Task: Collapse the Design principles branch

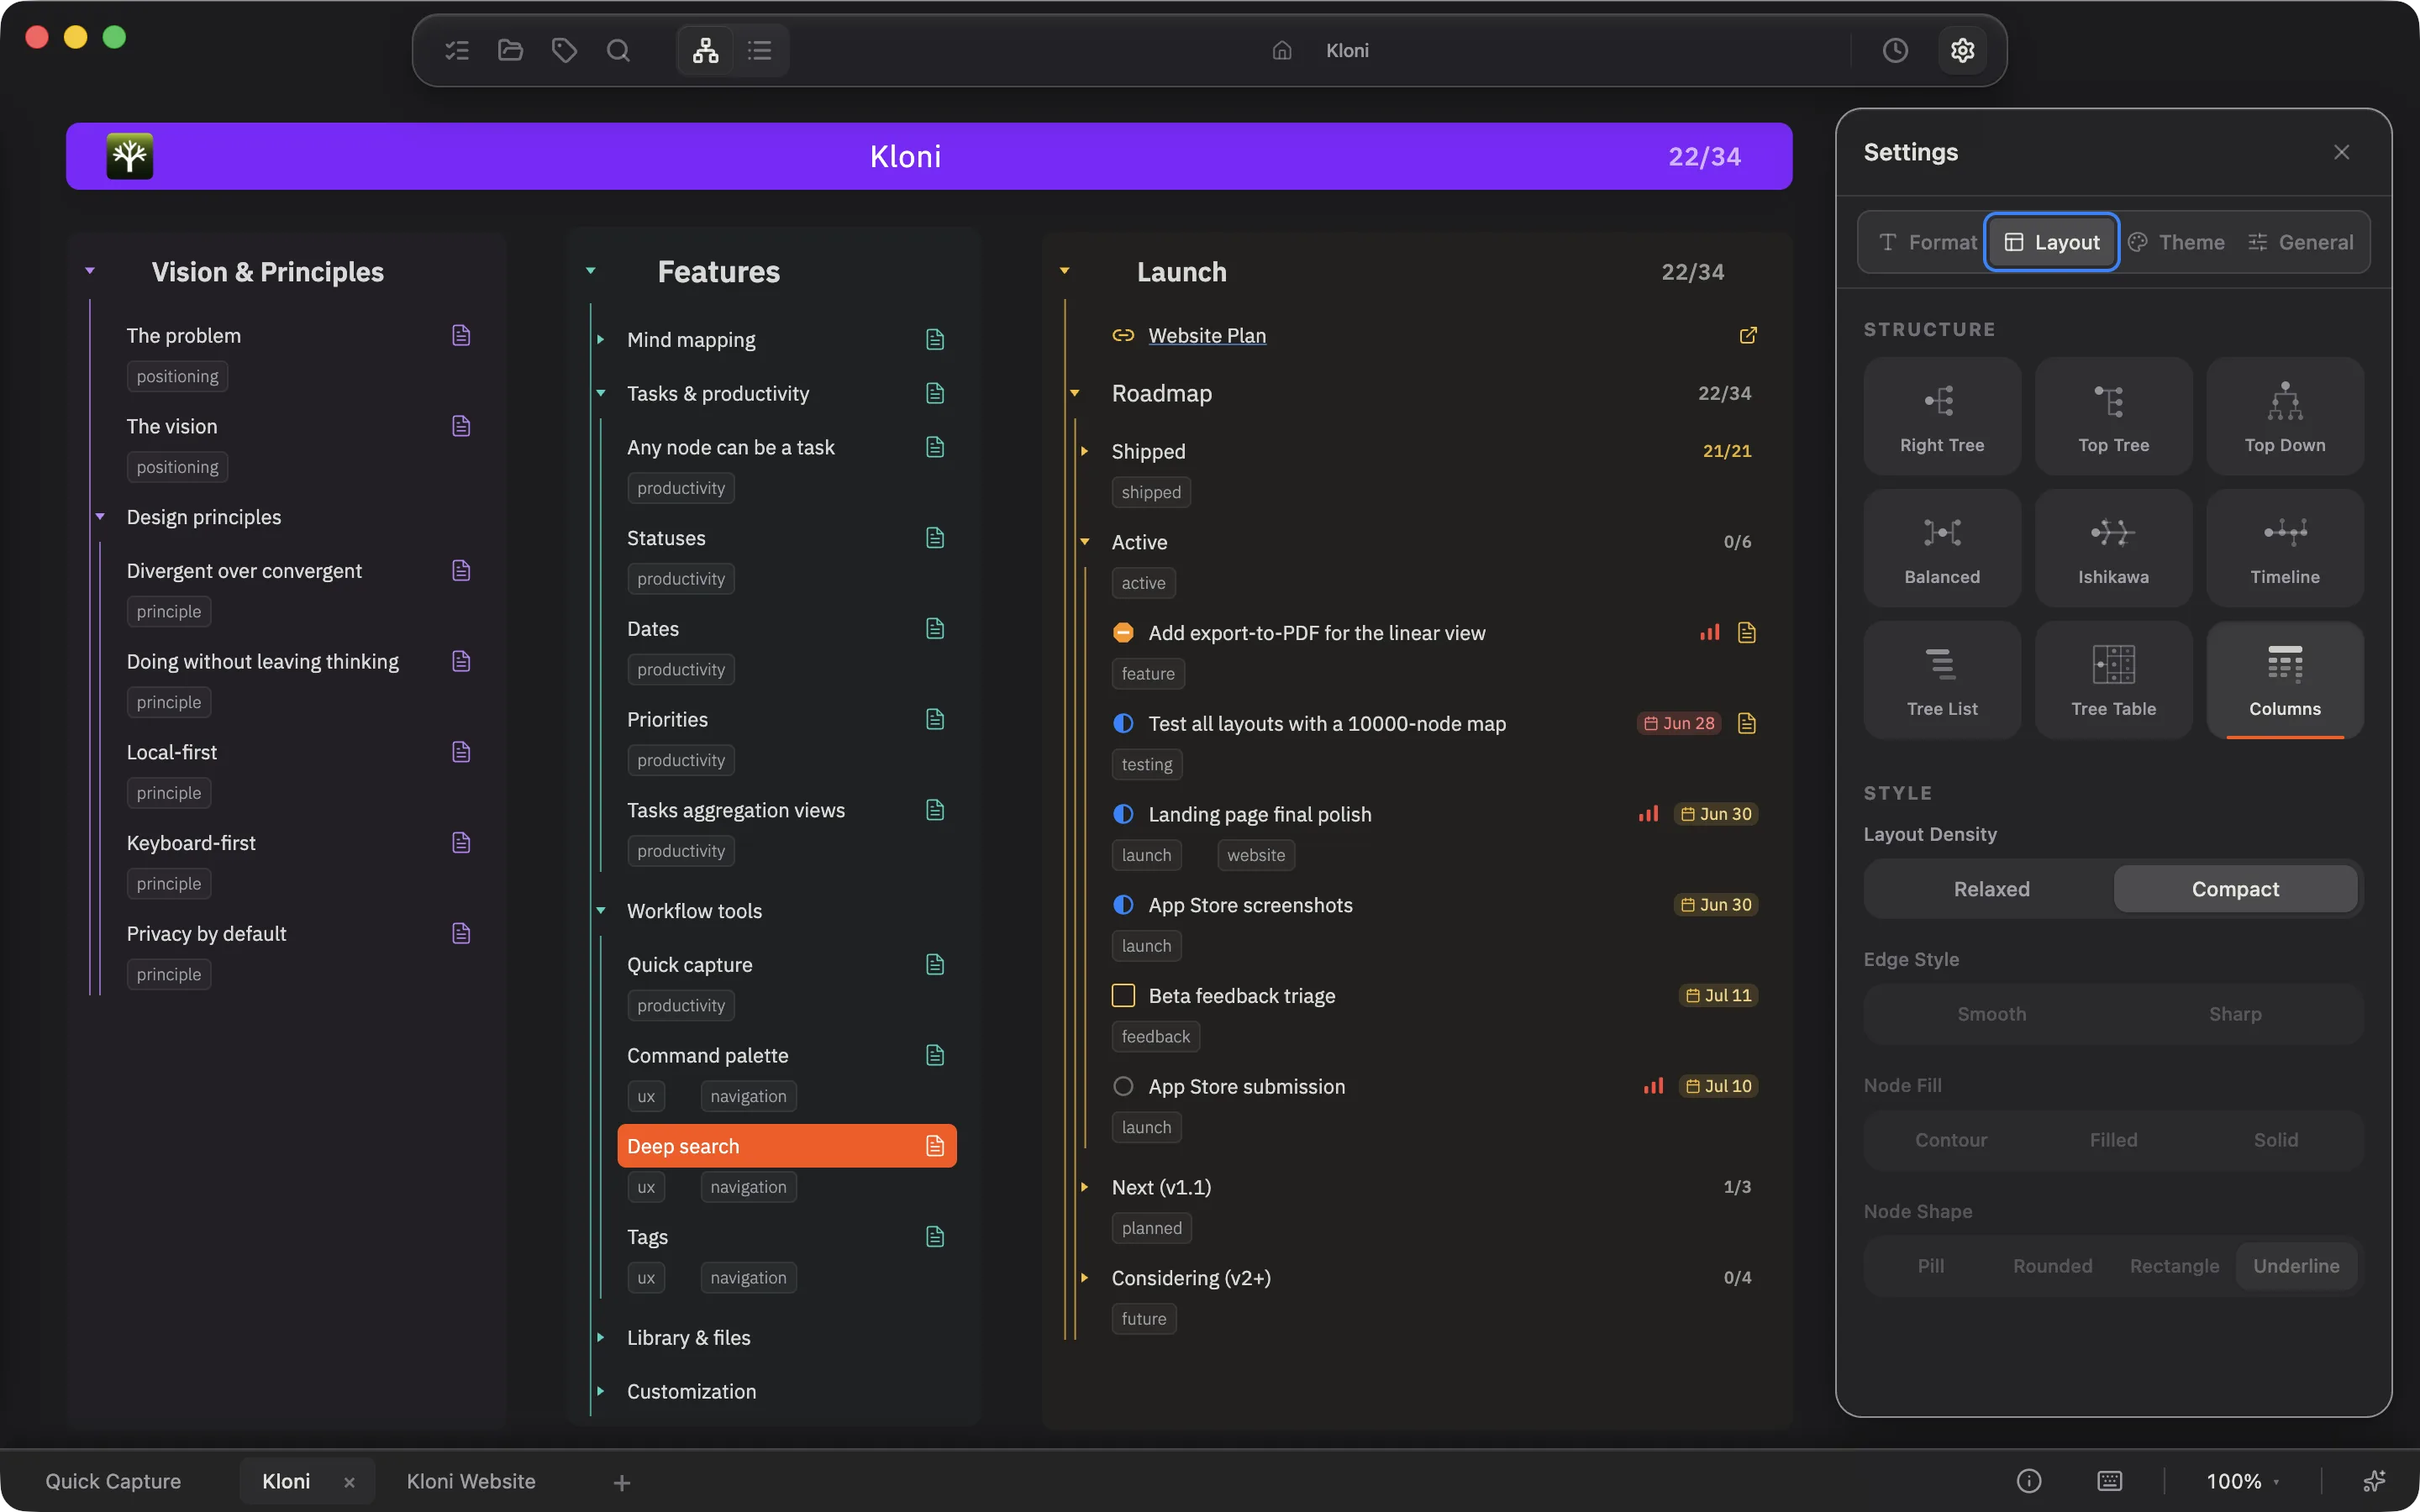Action: [x=100, y=517]
